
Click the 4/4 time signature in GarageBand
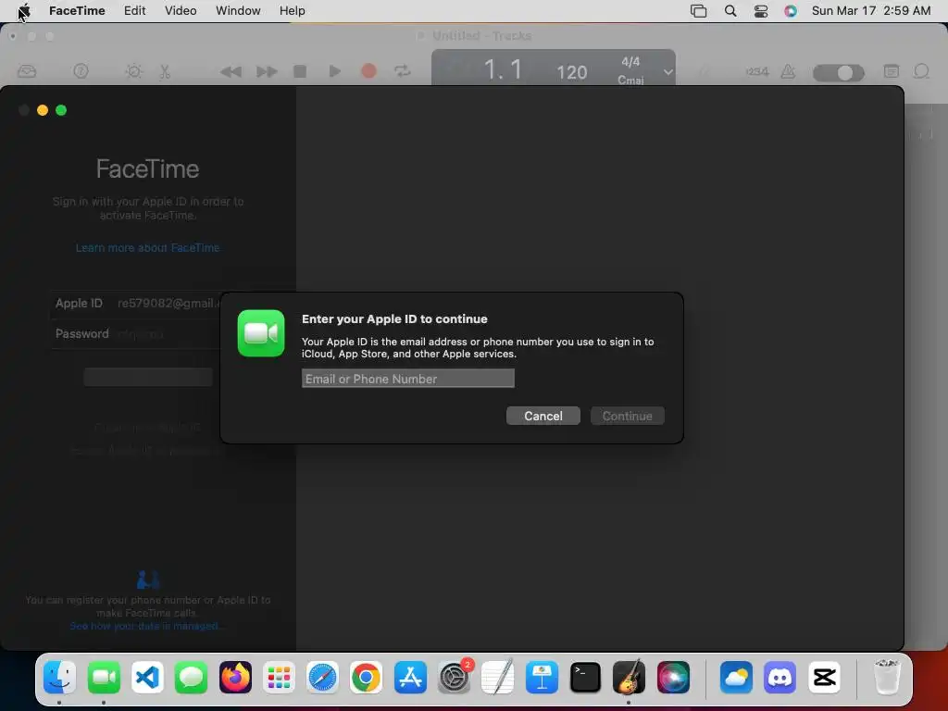coord(630,62)
